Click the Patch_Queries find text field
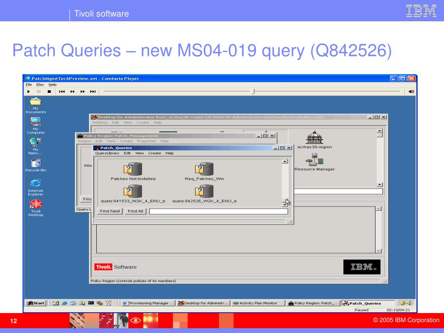The width and height of the screenshot is (444, 333). (x=219, y=211)
